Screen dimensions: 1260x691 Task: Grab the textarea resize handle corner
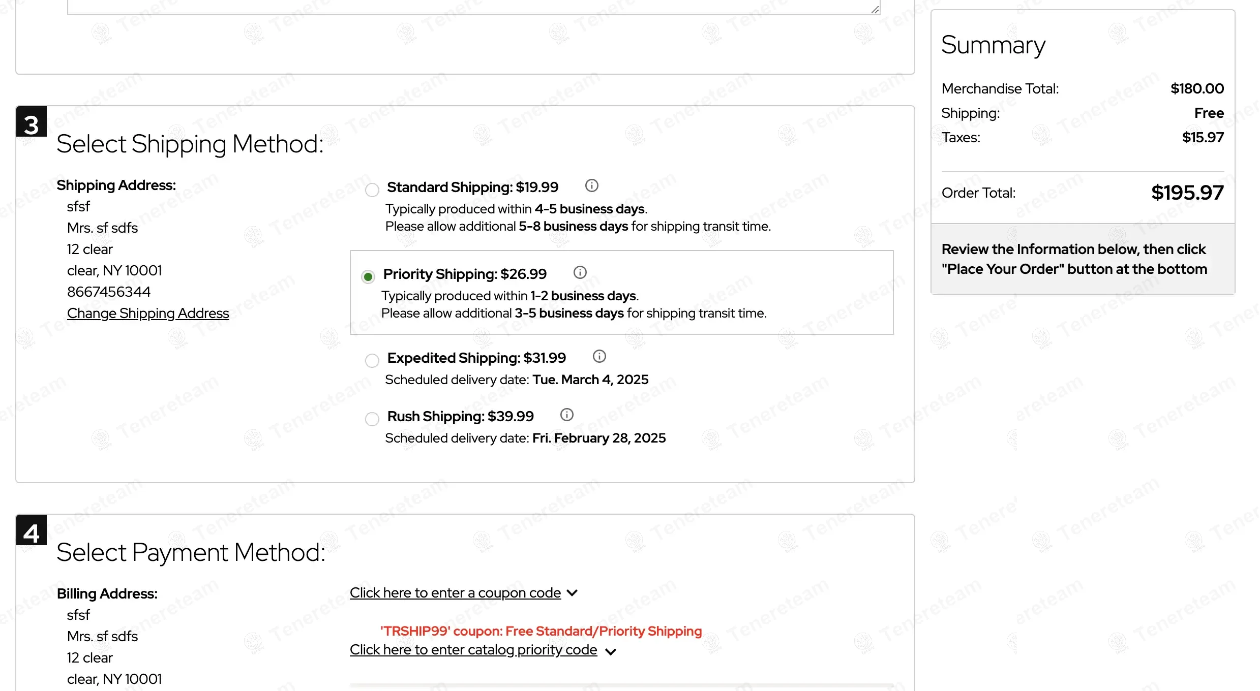point(875,9)
